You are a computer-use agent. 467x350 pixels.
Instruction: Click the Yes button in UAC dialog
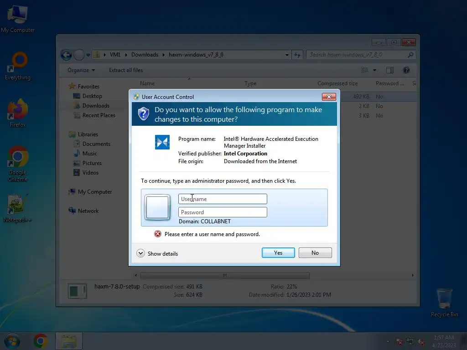click(x=278, y=252)
